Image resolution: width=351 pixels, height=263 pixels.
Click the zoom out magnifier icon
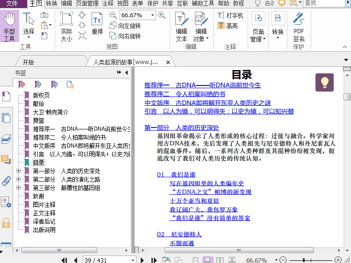click(x=113, y=15)
